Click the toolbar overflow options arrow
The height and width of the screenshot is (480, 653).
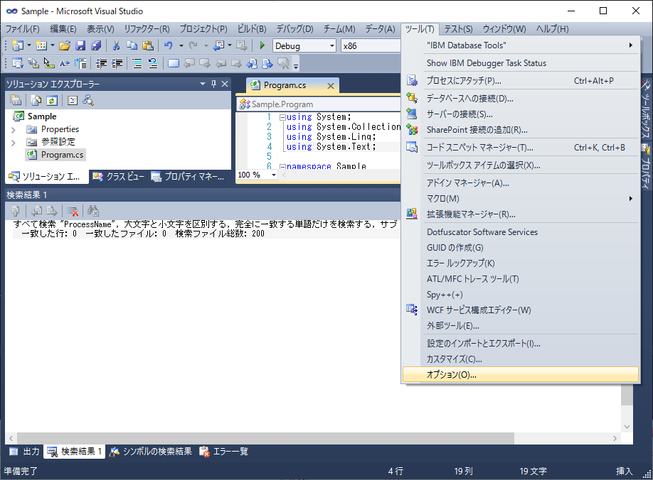296,65
